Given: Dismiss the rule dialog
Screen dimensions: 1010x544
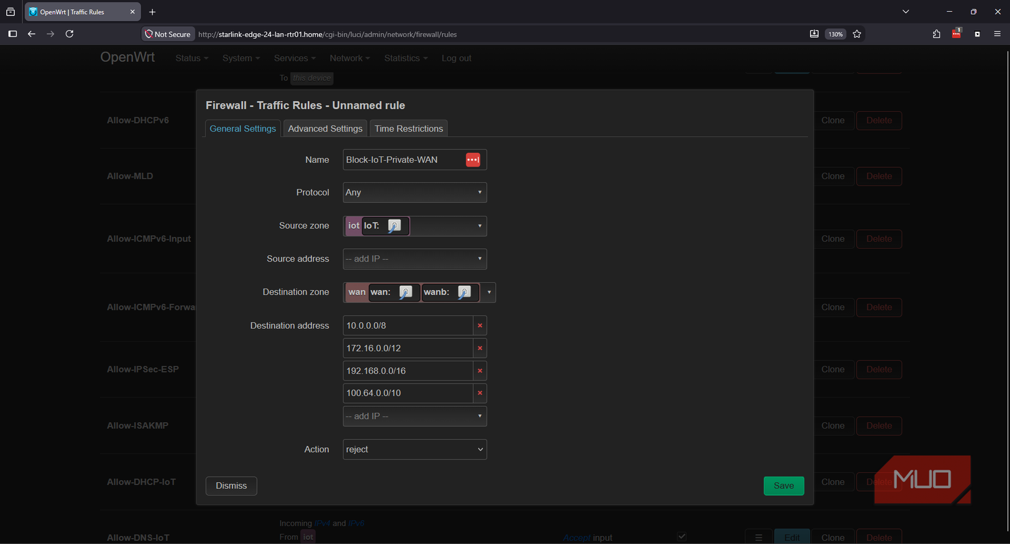Looking at the screenshot, I should (231, 486).
